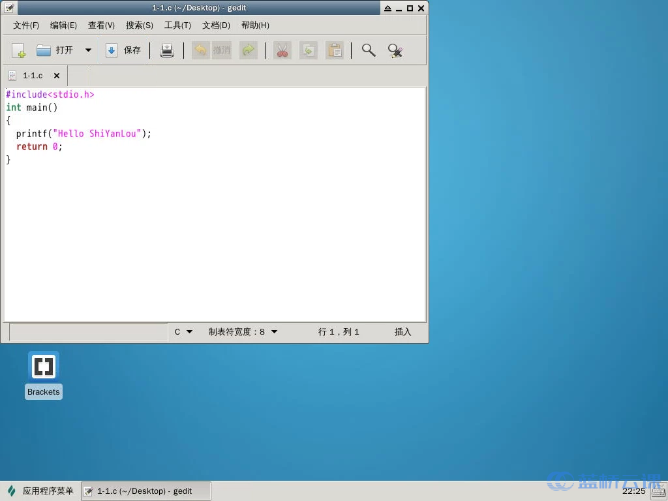Screen dimensions: 668x501
Task: Open find and replace tool icon
Action: (x=395, y=50)
